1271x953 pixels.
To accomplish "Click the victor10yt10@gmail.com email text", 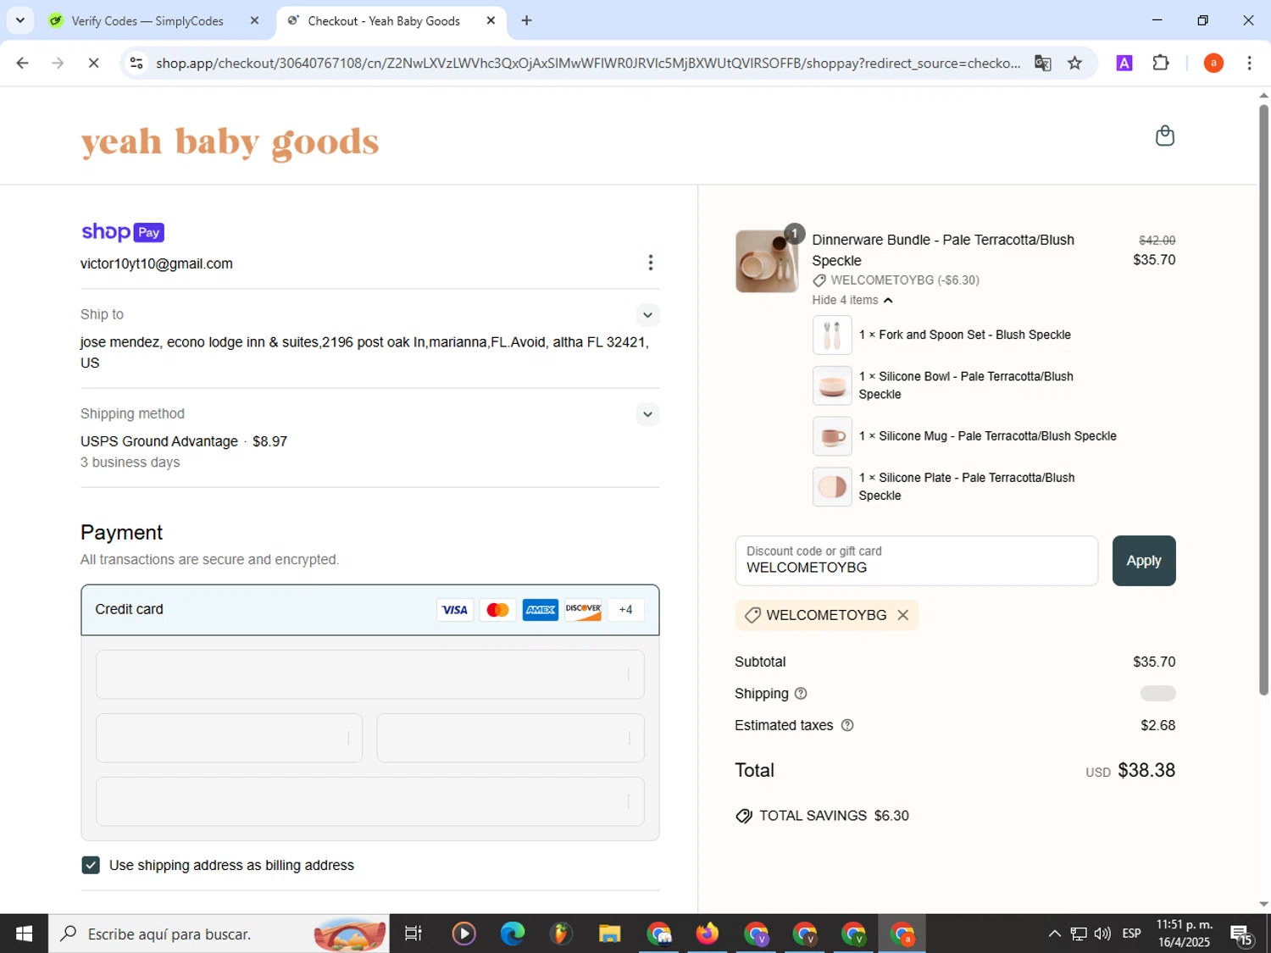I will click(157, 264).
